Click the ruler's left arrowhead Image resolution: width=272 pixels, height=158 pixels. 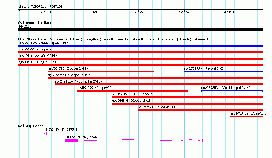click(19, 9)
